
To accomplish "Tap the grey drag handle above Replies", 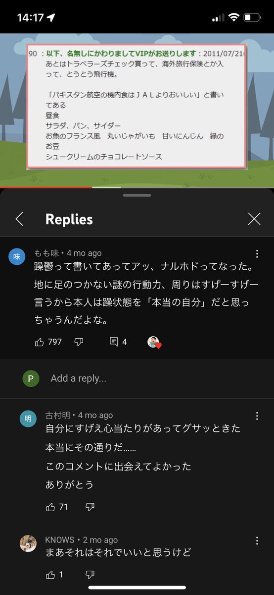I will pos(137,195).
